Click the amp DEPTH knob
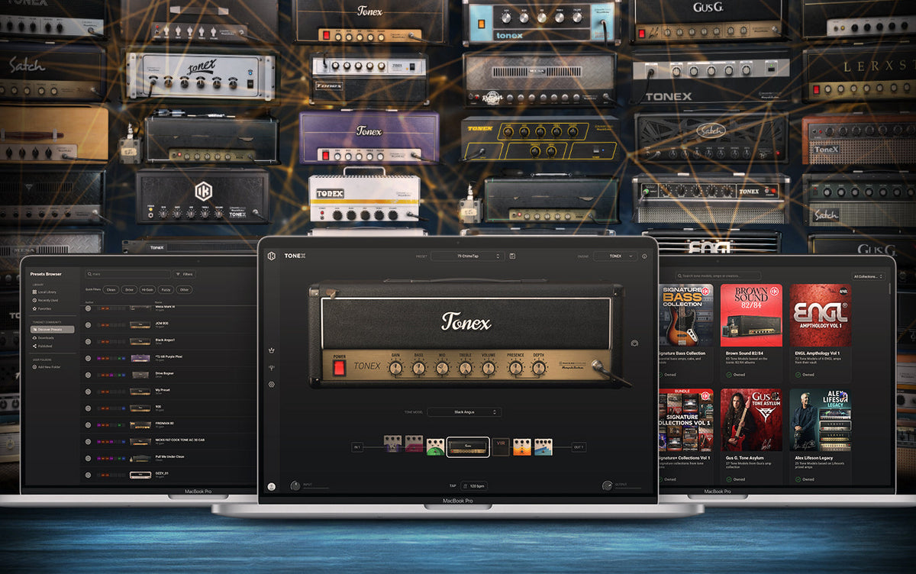 (x=539, y=369)
